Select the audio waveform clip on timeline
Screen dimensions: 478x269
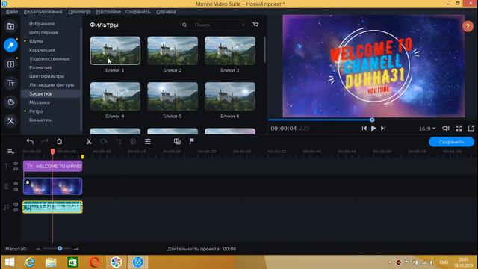(52, 207)
